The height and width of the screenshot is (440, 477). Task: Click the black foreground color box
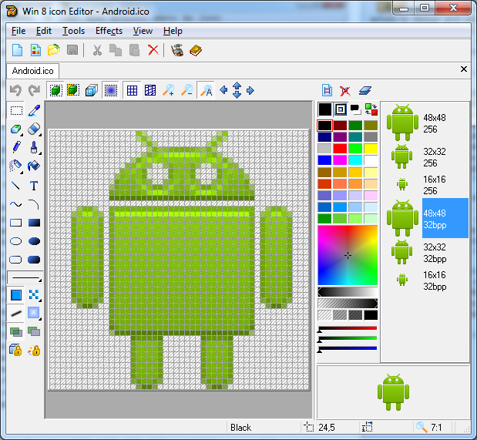point(325,109)
